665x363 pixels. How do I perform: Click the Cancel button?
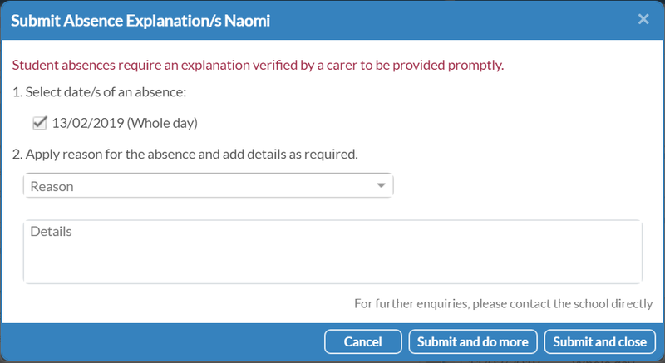363,341
